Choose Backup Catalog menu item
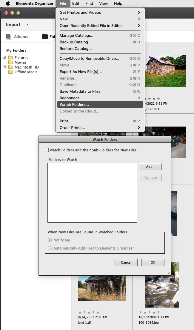This screenshot has width=194, height=330. (x=100, y=42)
